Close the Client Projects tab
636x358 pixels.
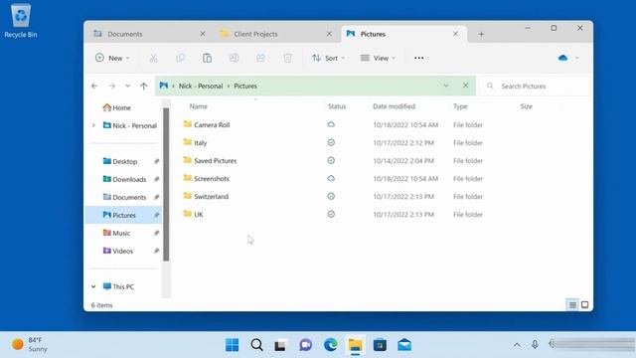tap(329, 34)
